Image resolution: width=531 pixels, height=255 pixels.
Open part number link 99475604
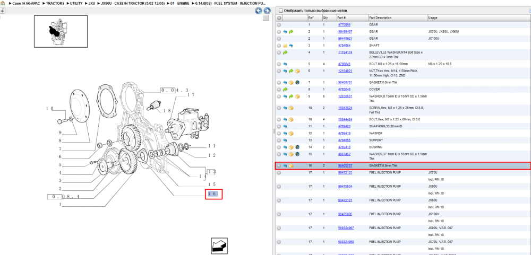point(345,187)
